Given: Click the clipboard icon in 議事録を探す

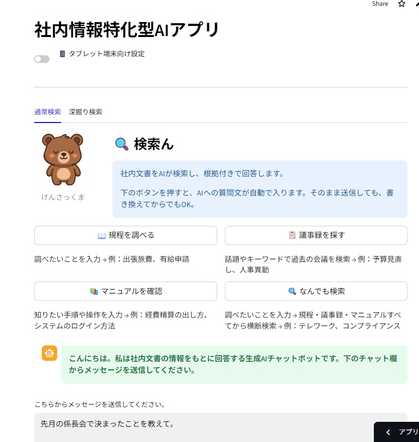Looking at the screenshot, I should point(292,235).
